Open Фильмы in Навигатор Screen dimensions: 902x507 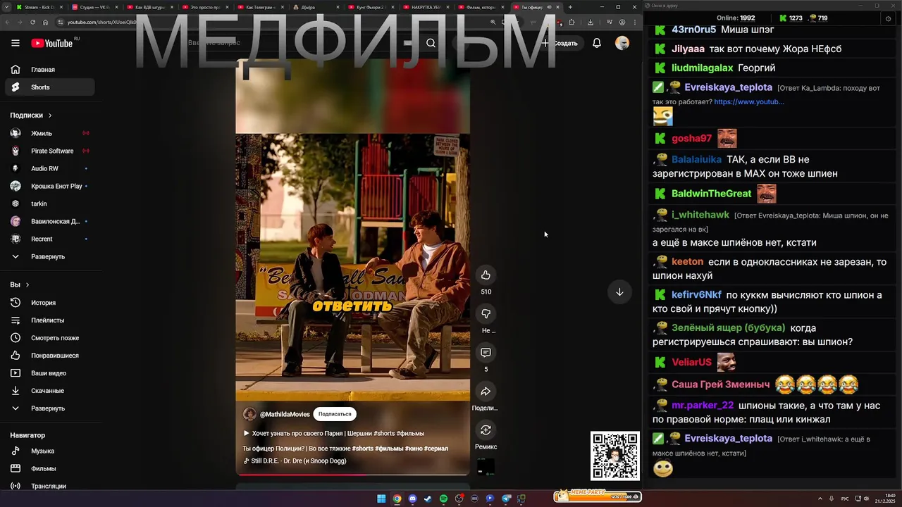coord(49,468)
